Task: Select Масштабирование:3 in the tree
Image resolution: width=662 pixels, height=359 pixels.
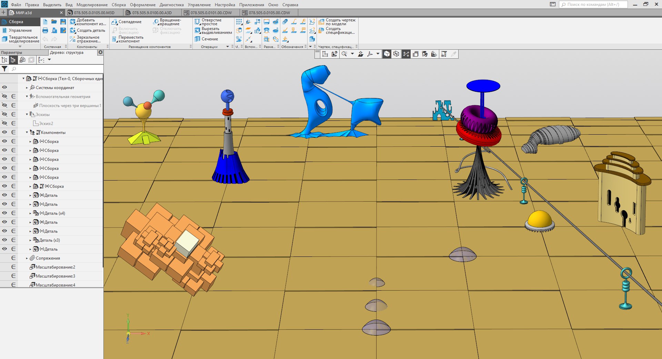Action: click(x=52, y=276)
